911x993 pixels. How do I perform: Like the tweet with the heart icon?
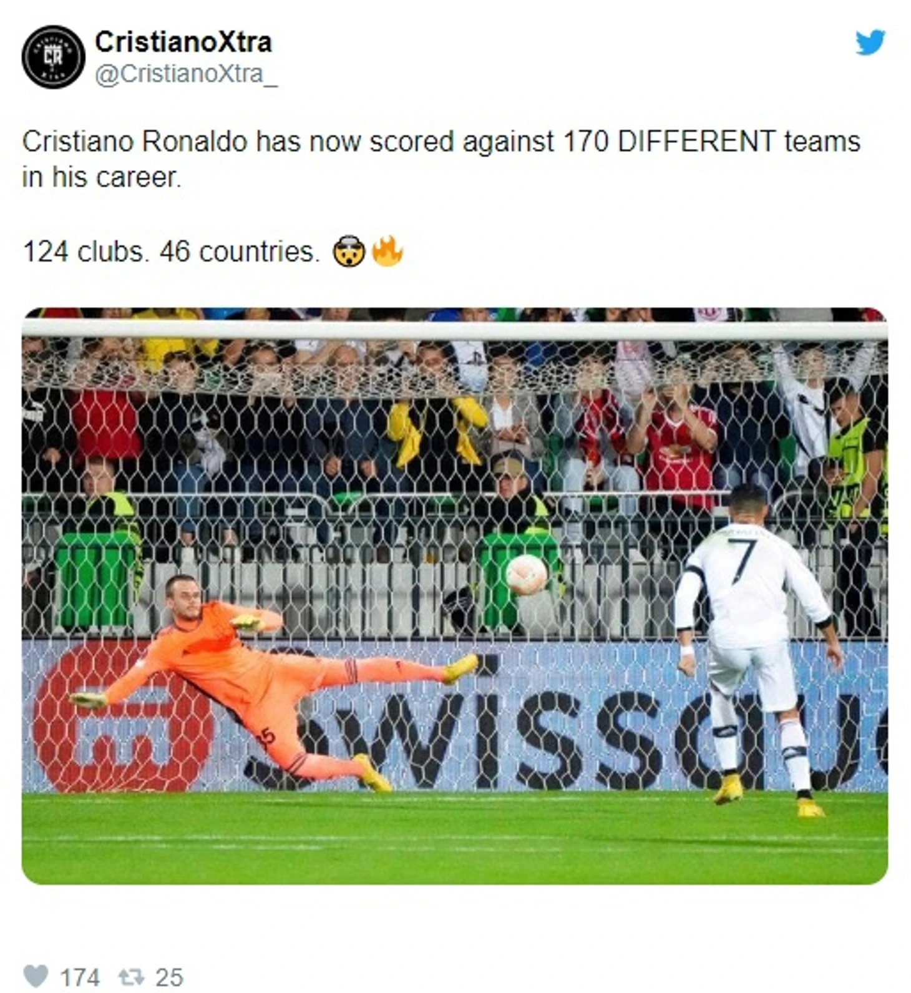[36, 976]
